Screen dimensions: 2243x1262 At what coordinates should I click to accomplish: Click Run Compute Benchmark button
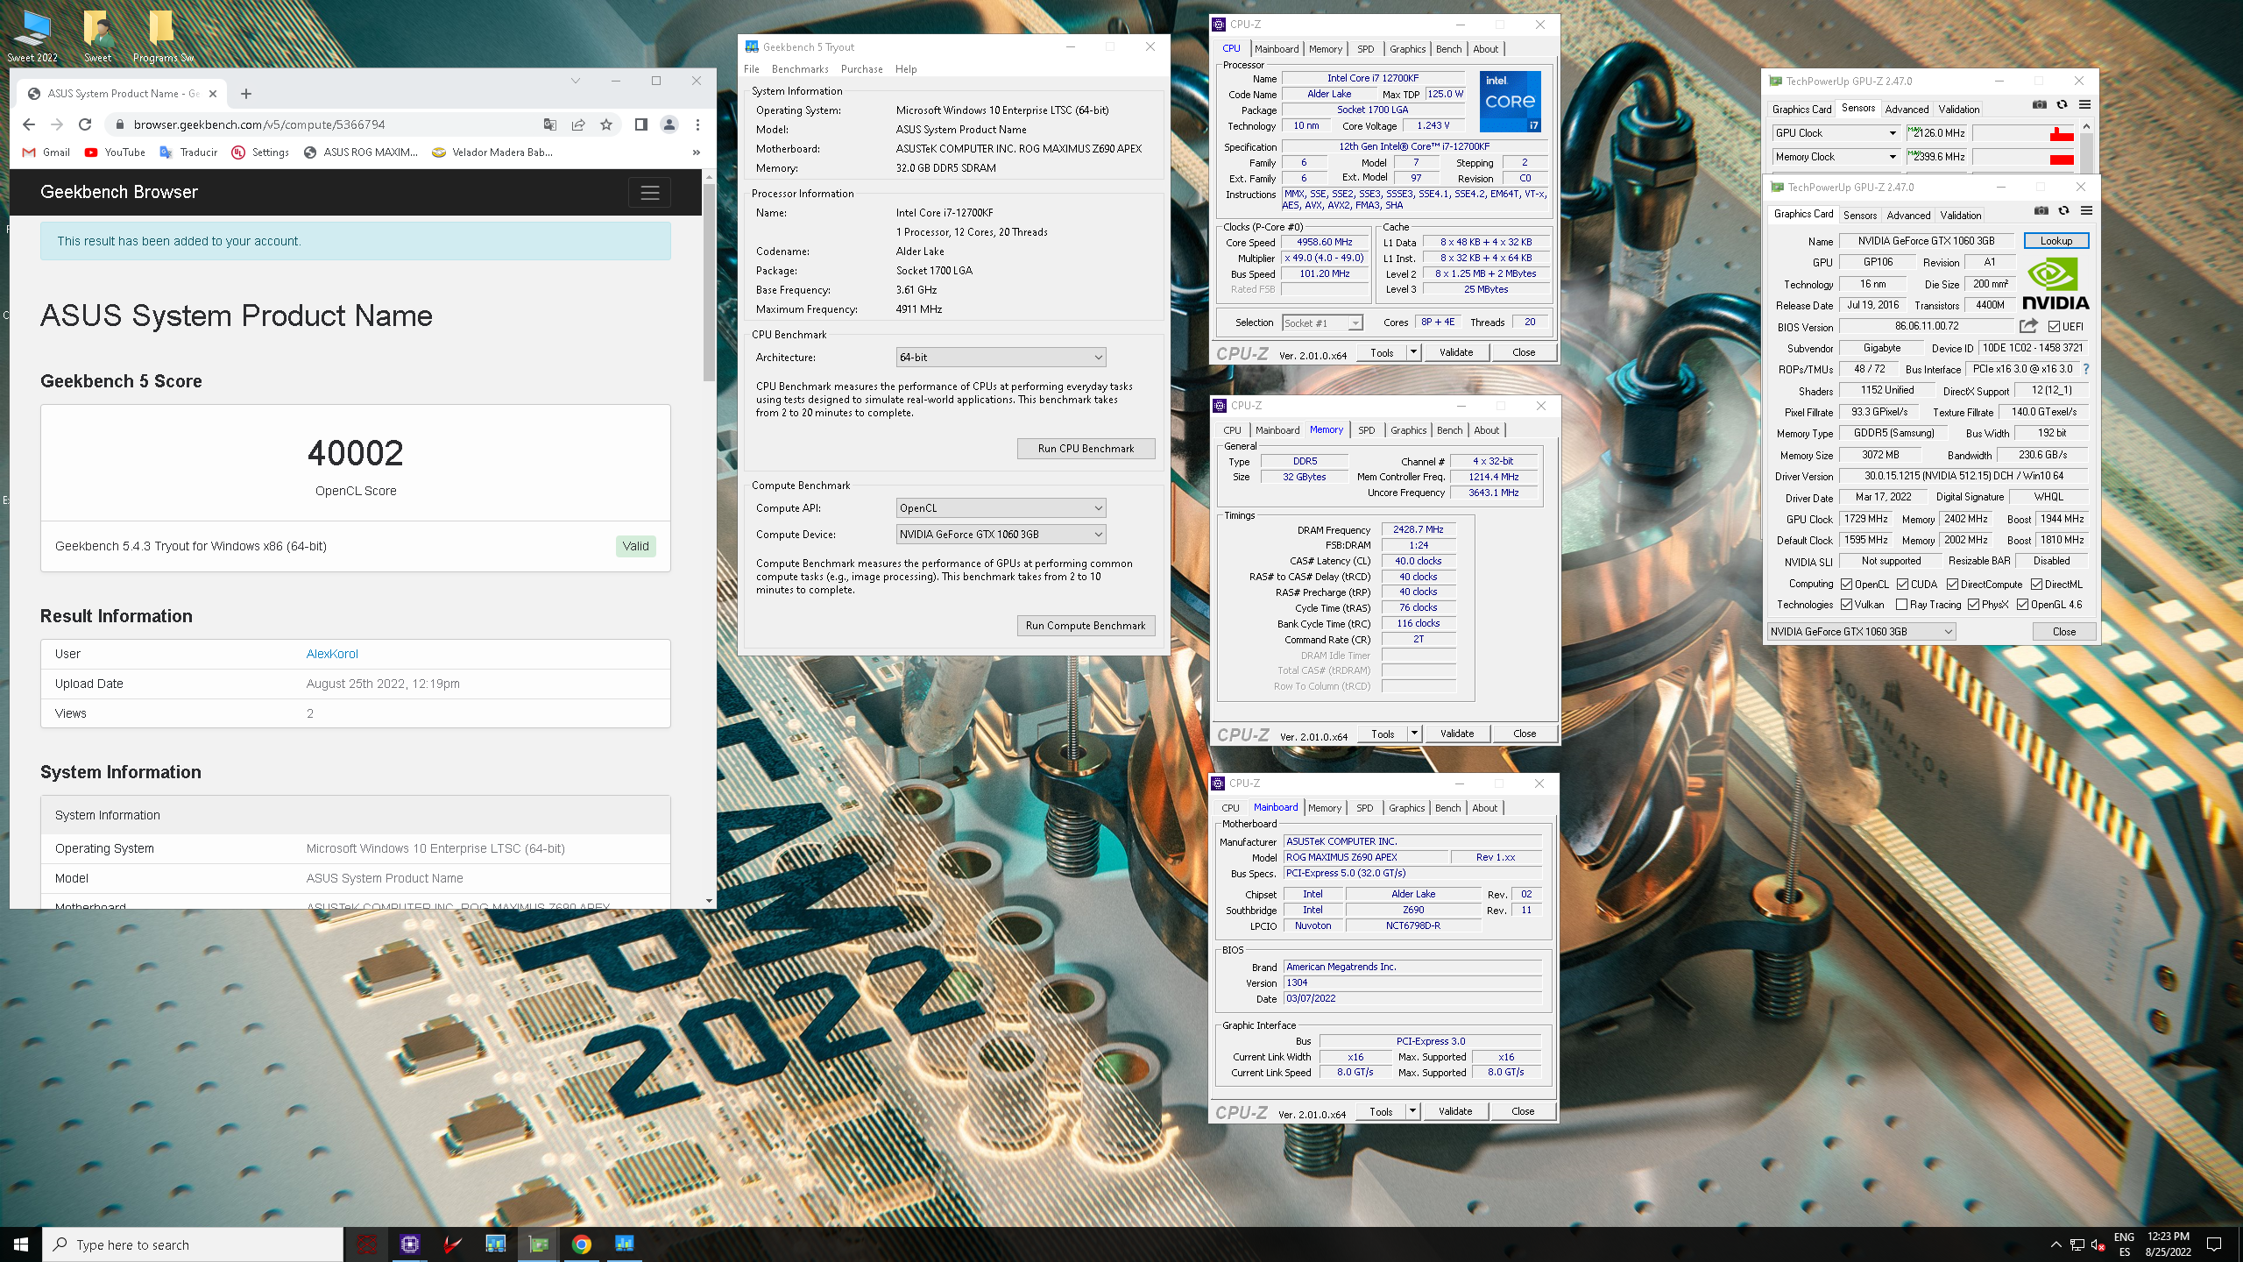tap(1086, 626)
